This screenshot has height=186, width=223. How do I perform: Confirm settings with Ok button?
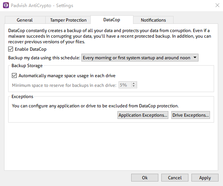pyautogui.click(x=145, y=177)
